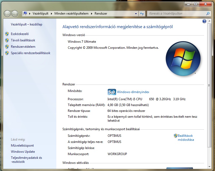215x171 pixels.
Task: Click 64 bites operációs rendszer value
Action: pyautogui.click(x=126, y=111)
